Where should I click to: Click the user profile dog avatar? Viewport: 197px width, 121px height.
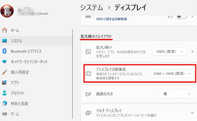pyautogui.click(x=7, y=11)
